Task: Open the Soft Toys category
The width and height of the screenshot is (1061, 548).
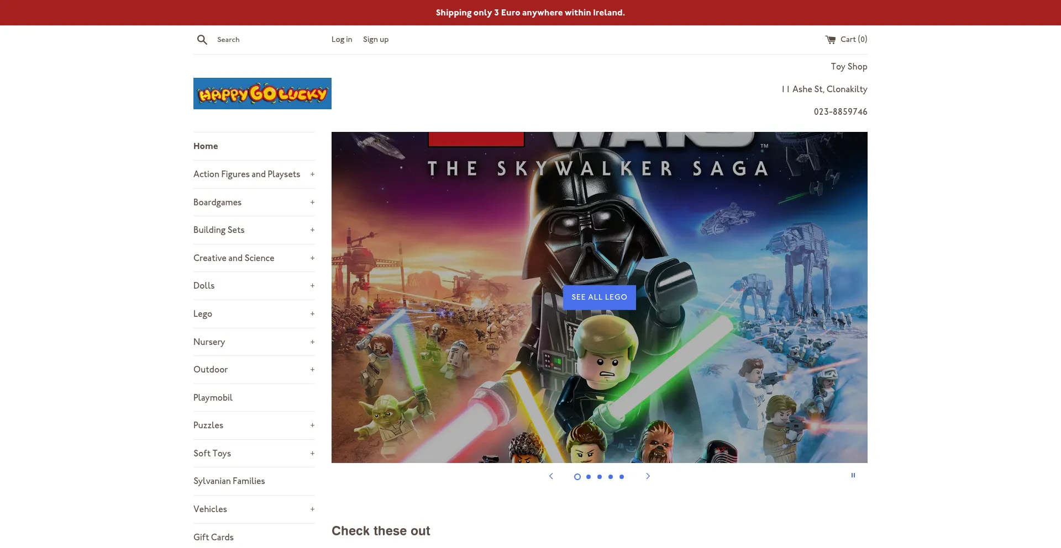Action: [x=212, y=454]
